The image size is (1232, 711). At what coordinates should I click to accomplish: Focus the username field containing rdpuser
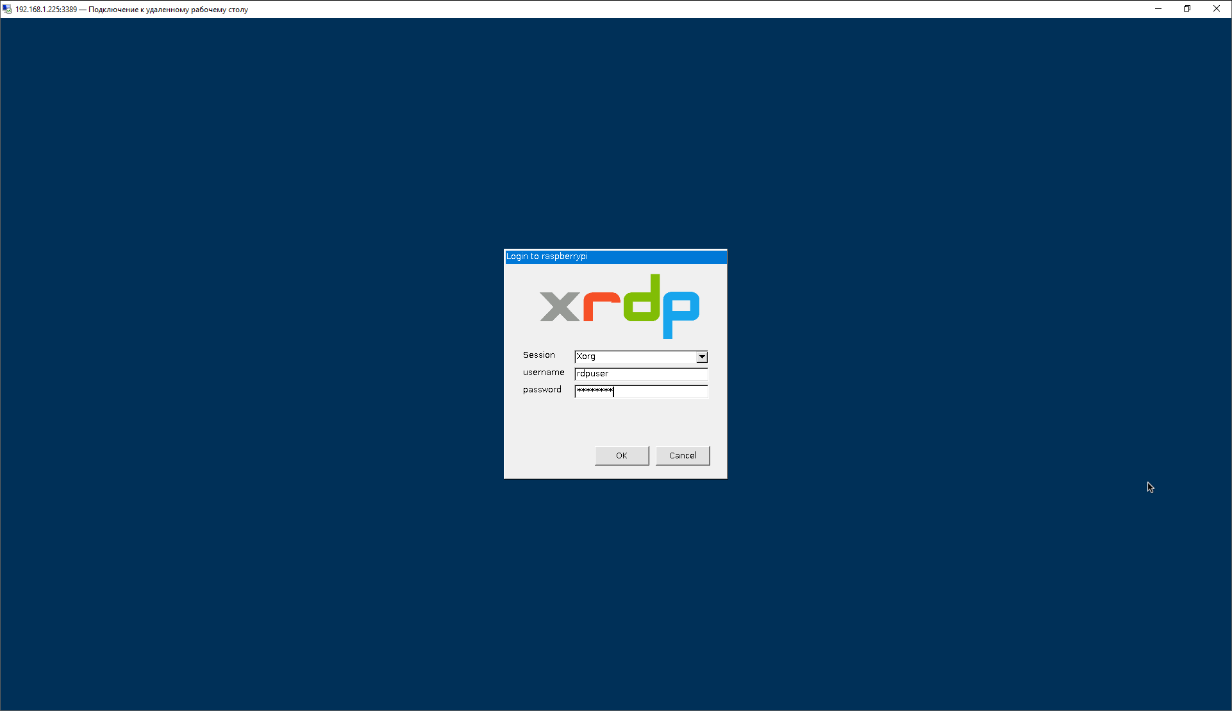[640, 374]
